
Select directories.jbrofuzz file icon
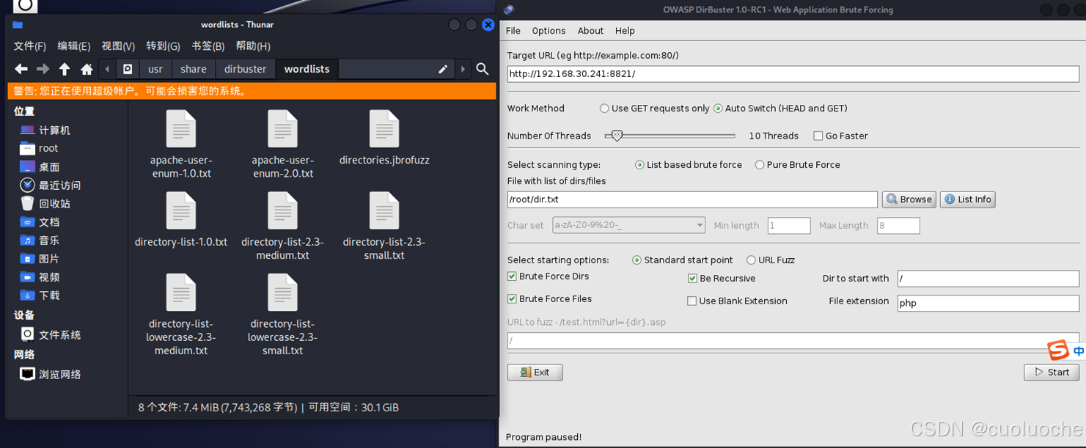[x=384, y=129]
